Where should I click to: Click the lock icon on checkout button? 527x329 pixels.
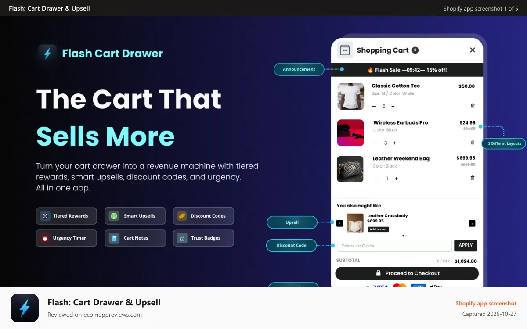click(x=378, y=273)
